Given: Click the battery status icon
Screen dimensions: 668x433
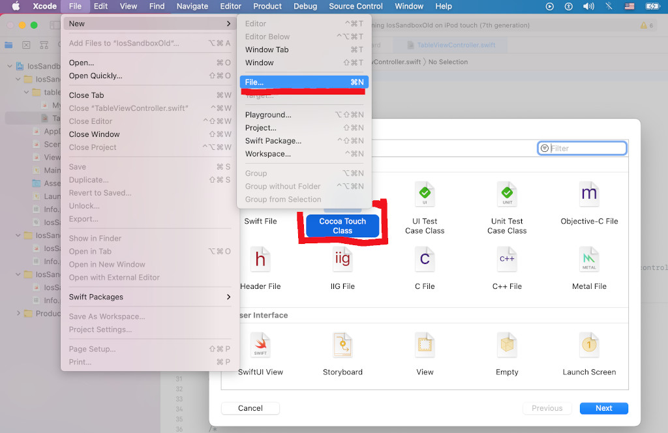Looking at the screenshot, I should [x=652, y=6].
